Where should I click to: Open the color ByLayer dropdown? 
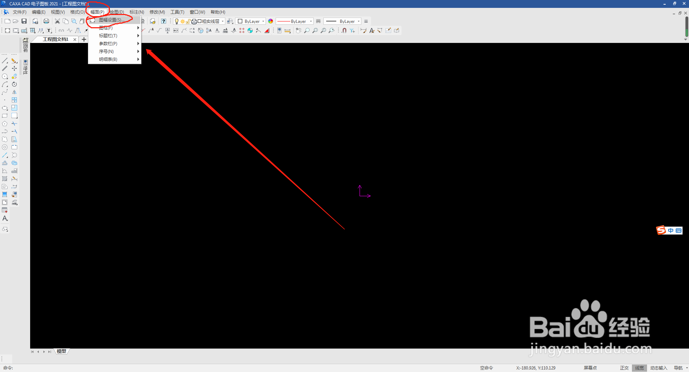click(263, 21)
